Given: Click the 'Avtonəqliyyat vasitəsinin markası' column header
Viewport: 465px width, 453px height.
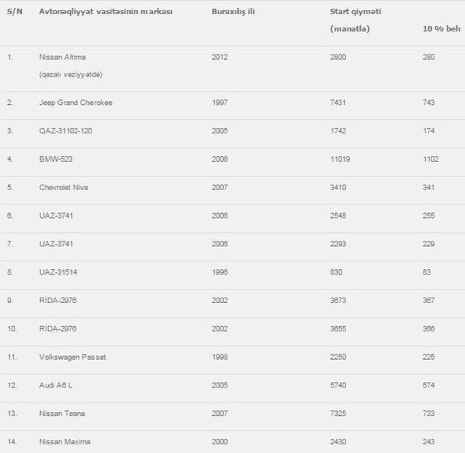Looking at the screenshot, I should 106,12.
